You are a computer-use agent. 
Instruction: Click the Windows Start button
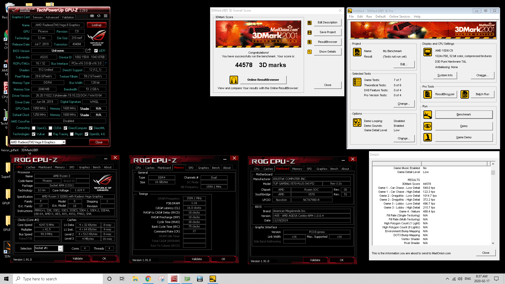[6, 279]
